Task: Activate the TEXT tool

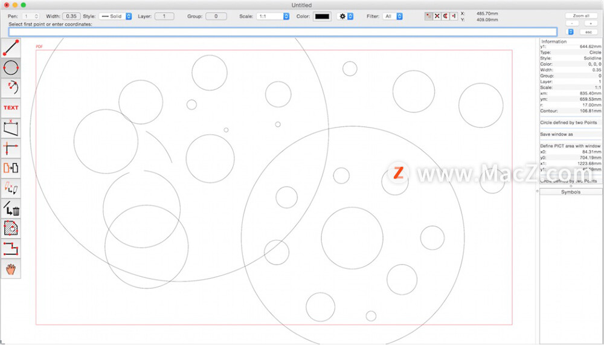Action: tap(11, 108)
